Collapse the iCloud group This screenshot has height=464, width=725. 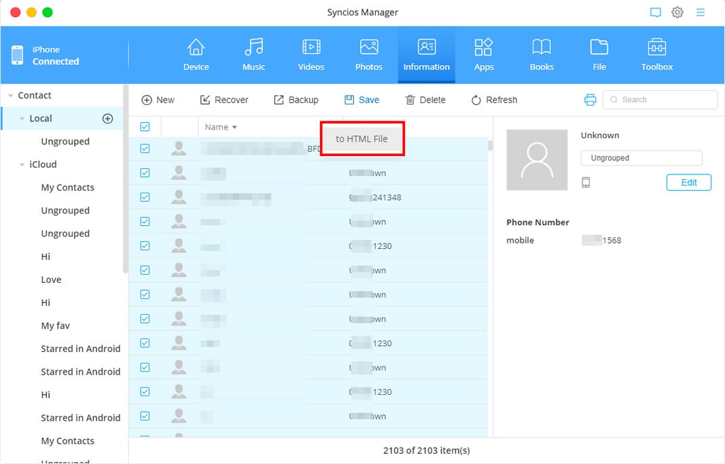[x=22, y=165]
